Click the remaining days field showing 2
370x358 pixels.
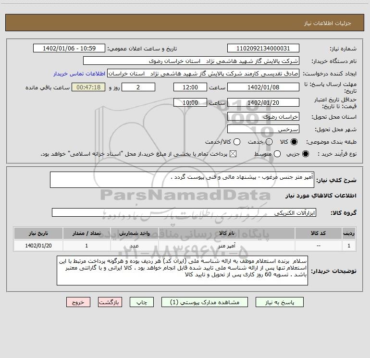tap(138, 87)
